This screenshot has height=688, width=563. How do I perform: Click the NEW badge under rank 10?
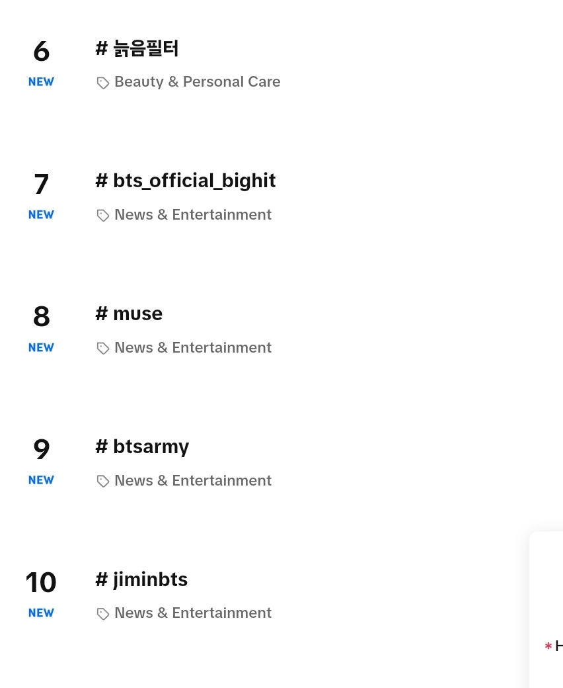point(41,613)
